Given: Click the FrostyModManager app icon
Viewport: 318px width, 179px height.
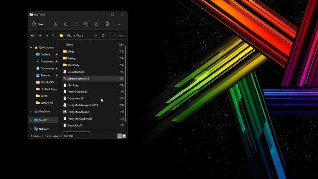Looking at the screenshot, I should click(x=65, y=112).
